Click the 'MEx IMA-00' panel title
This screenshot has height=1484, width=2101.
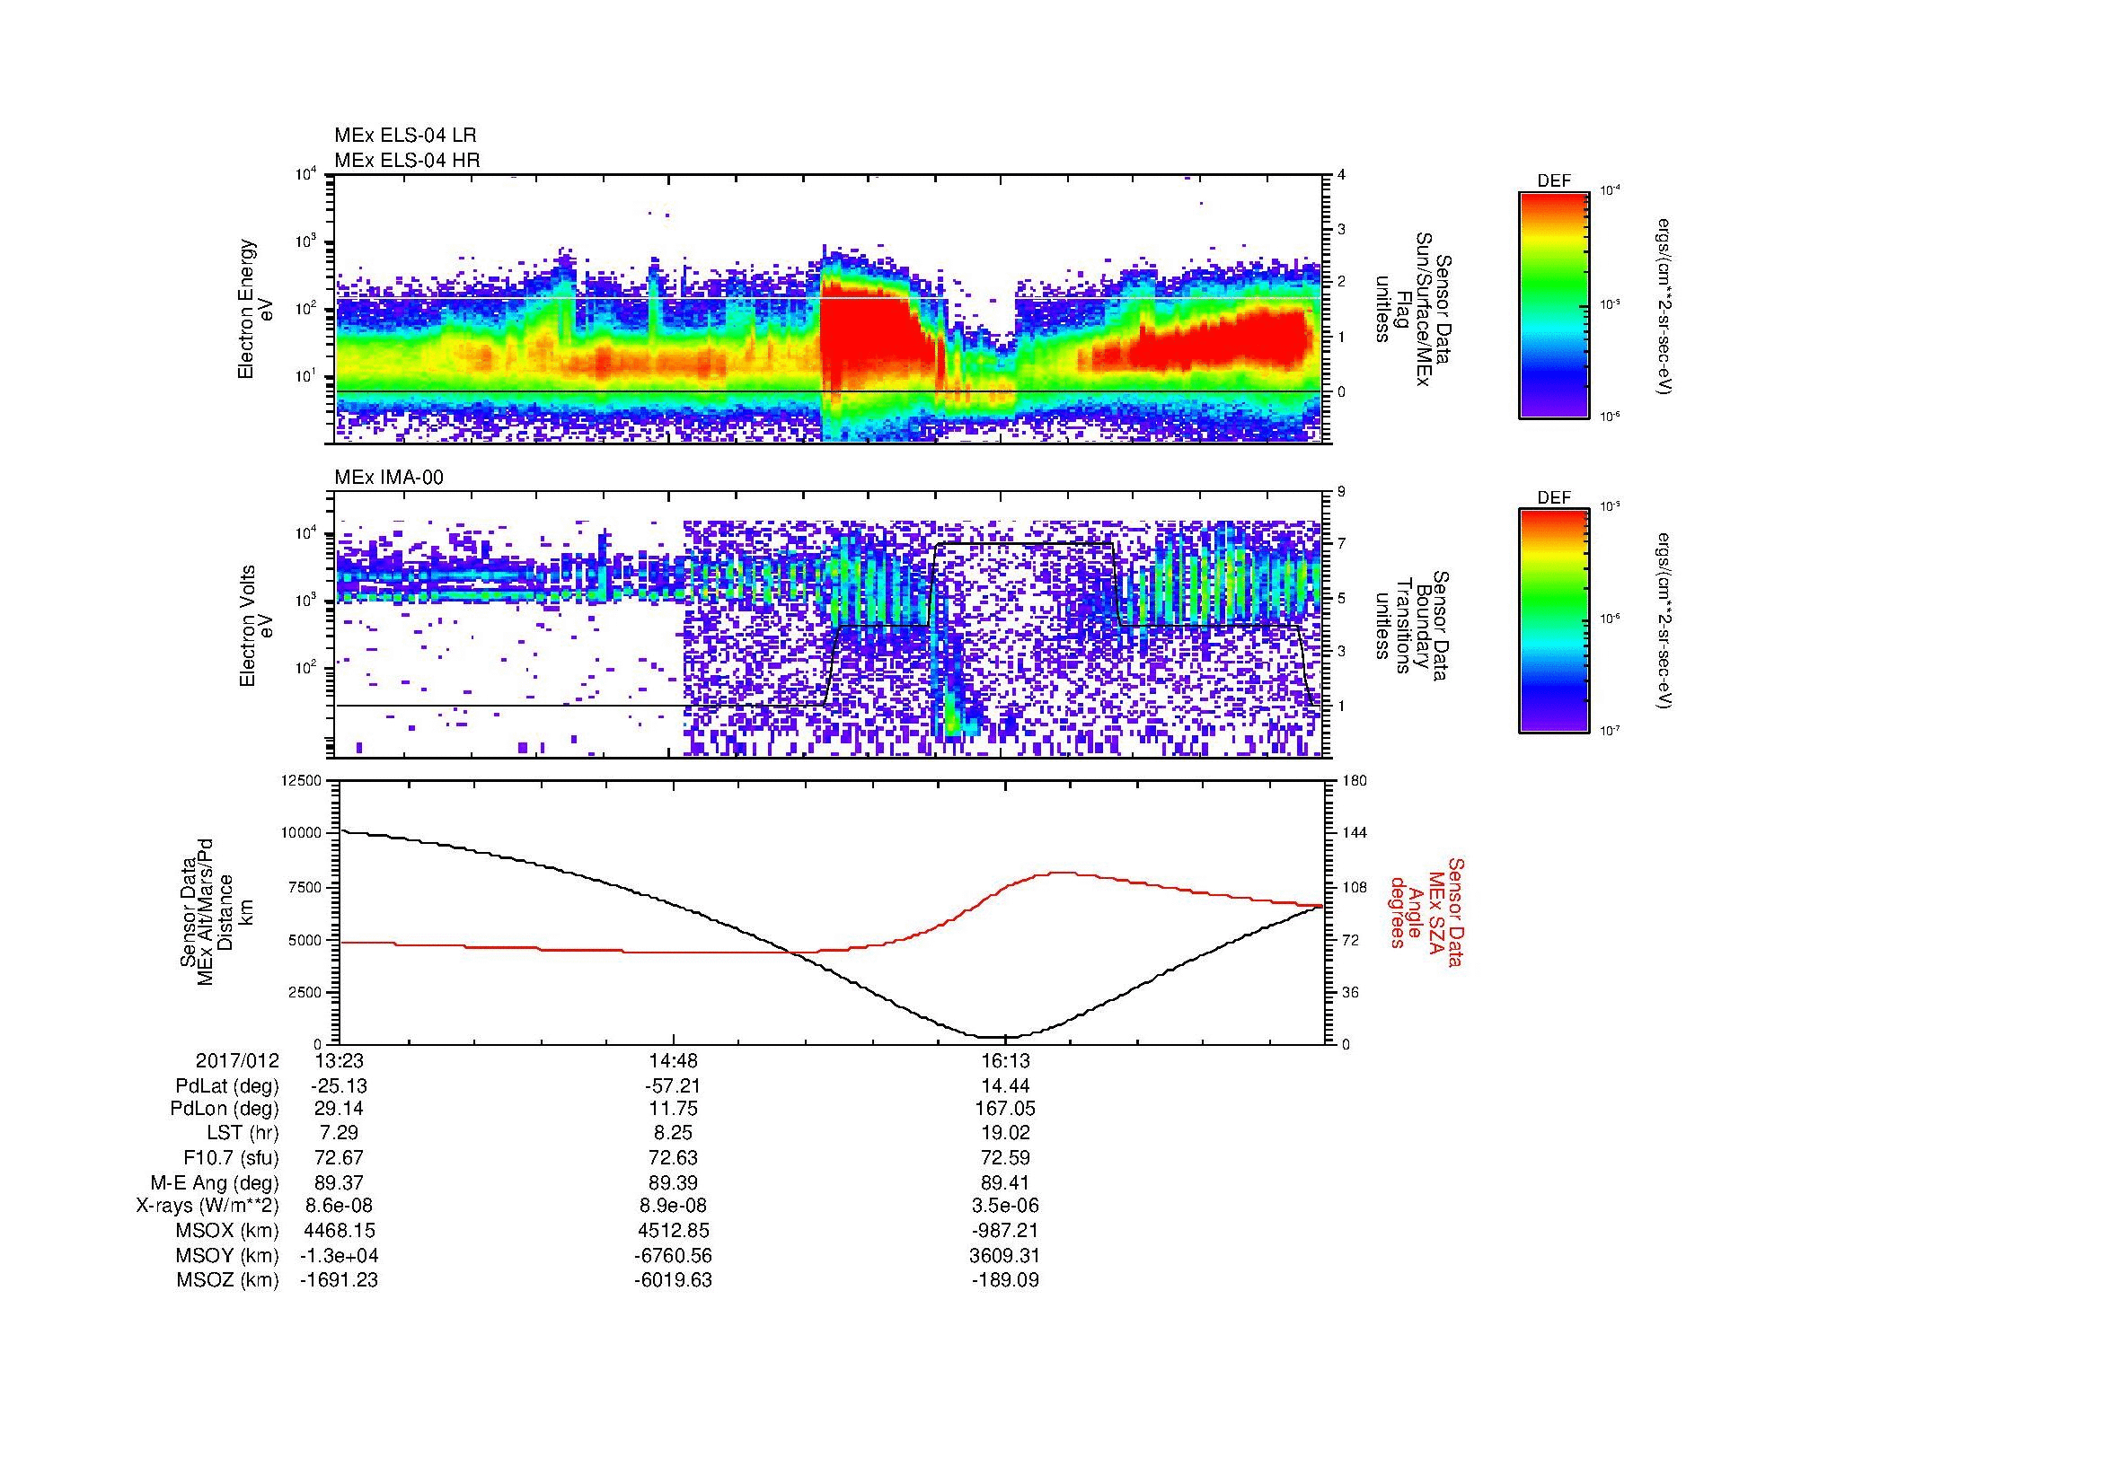pos(389,478)
